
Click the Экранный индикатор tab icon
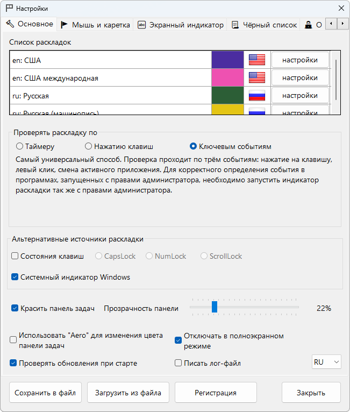142,25
